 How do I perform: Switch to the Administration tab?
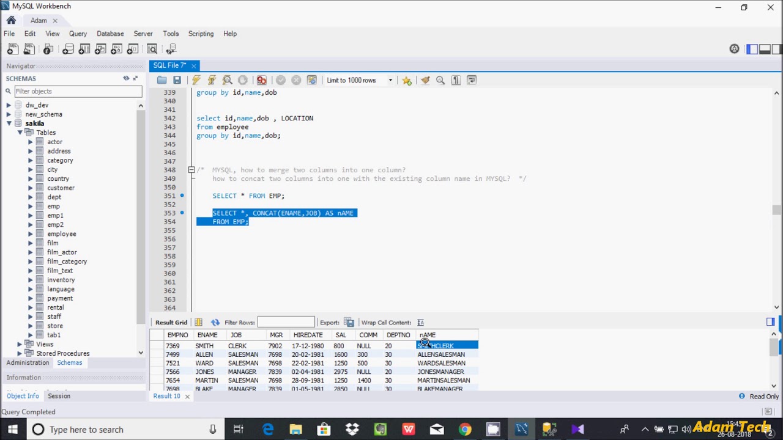28,362
